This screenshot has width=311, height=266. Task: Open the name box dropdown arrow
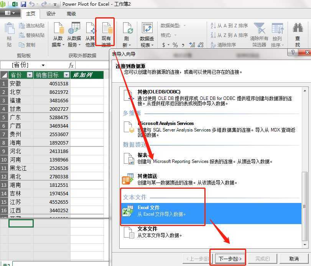43,65
